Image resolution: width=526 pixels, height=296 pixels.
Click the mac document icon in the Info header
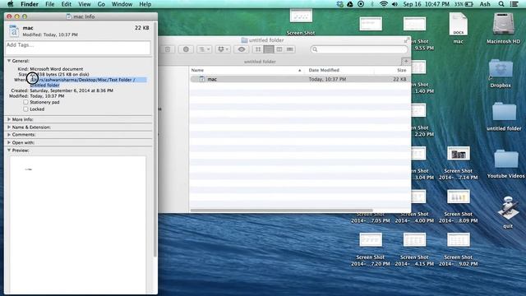point(14,31)
